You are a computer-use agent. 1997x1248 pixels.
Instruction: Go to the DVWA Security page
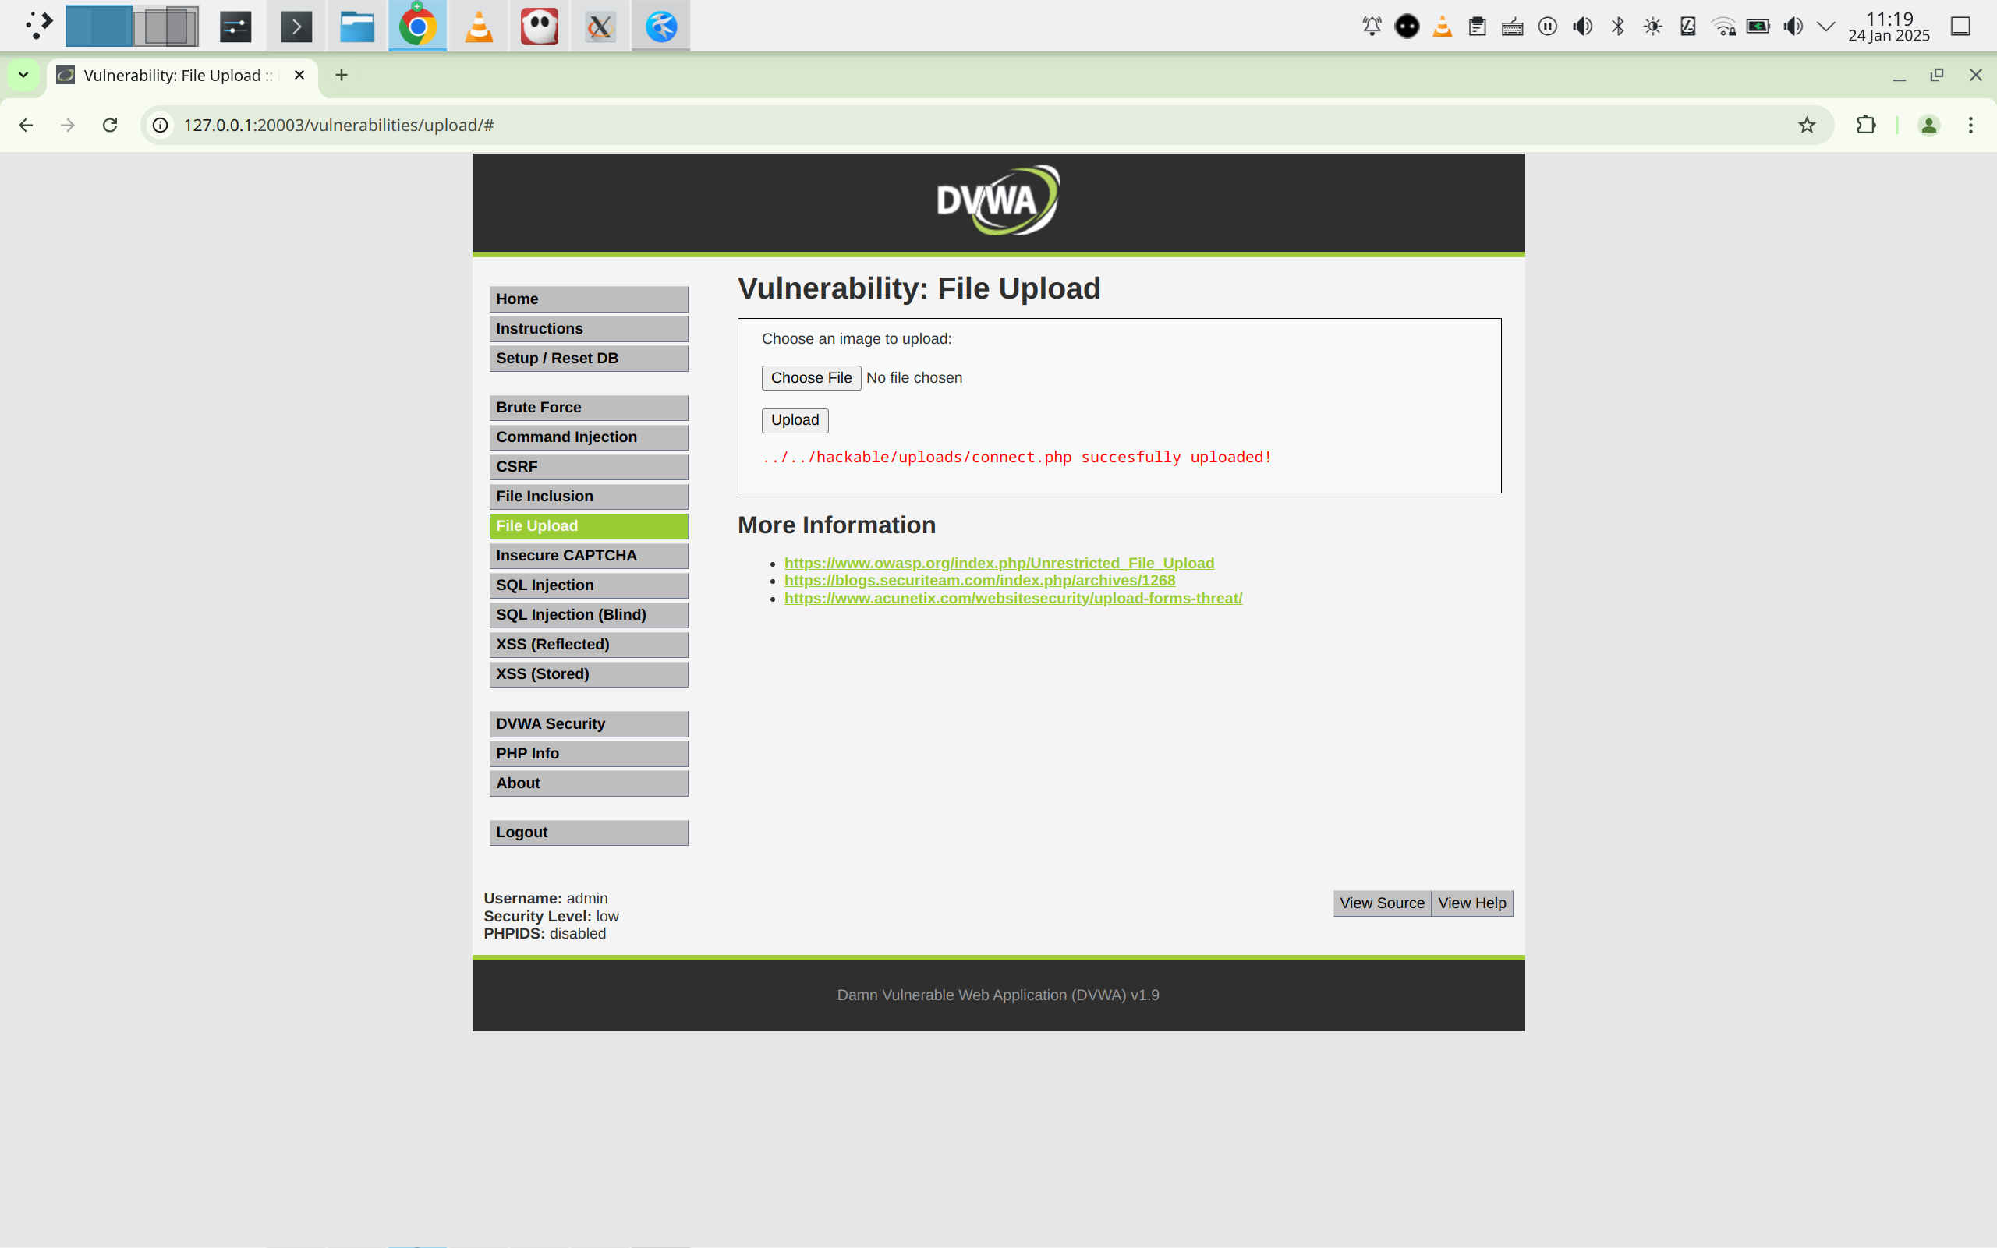[x=588, y=724]
